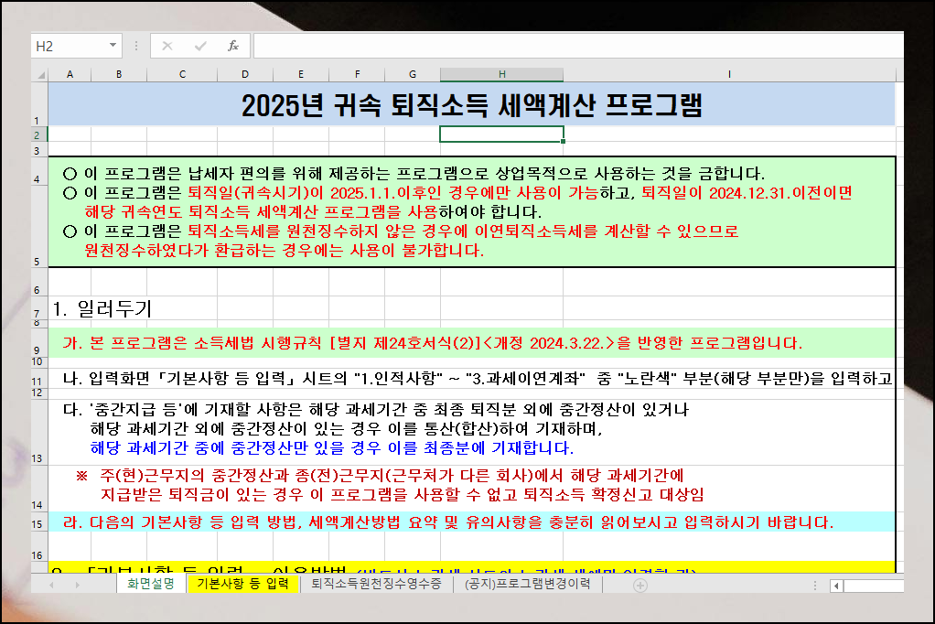This screenshot has width=935, height=624.
Task: Open the Name Box dropdown arrow
Action: click(113, 46)
